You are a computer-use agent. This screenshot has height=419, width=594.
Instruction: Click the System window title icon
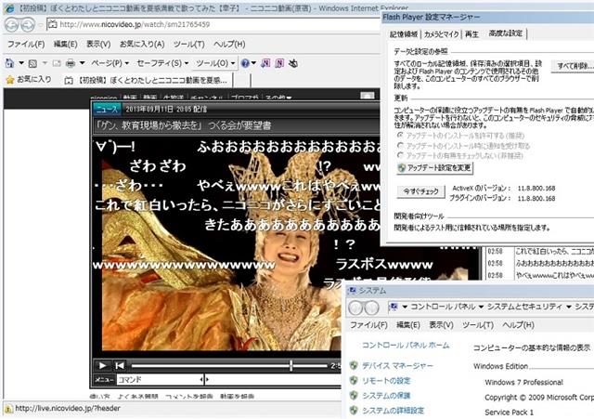352,291
